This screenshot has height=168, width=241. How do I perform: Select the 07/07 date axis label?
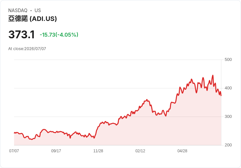tap(14, 151)
